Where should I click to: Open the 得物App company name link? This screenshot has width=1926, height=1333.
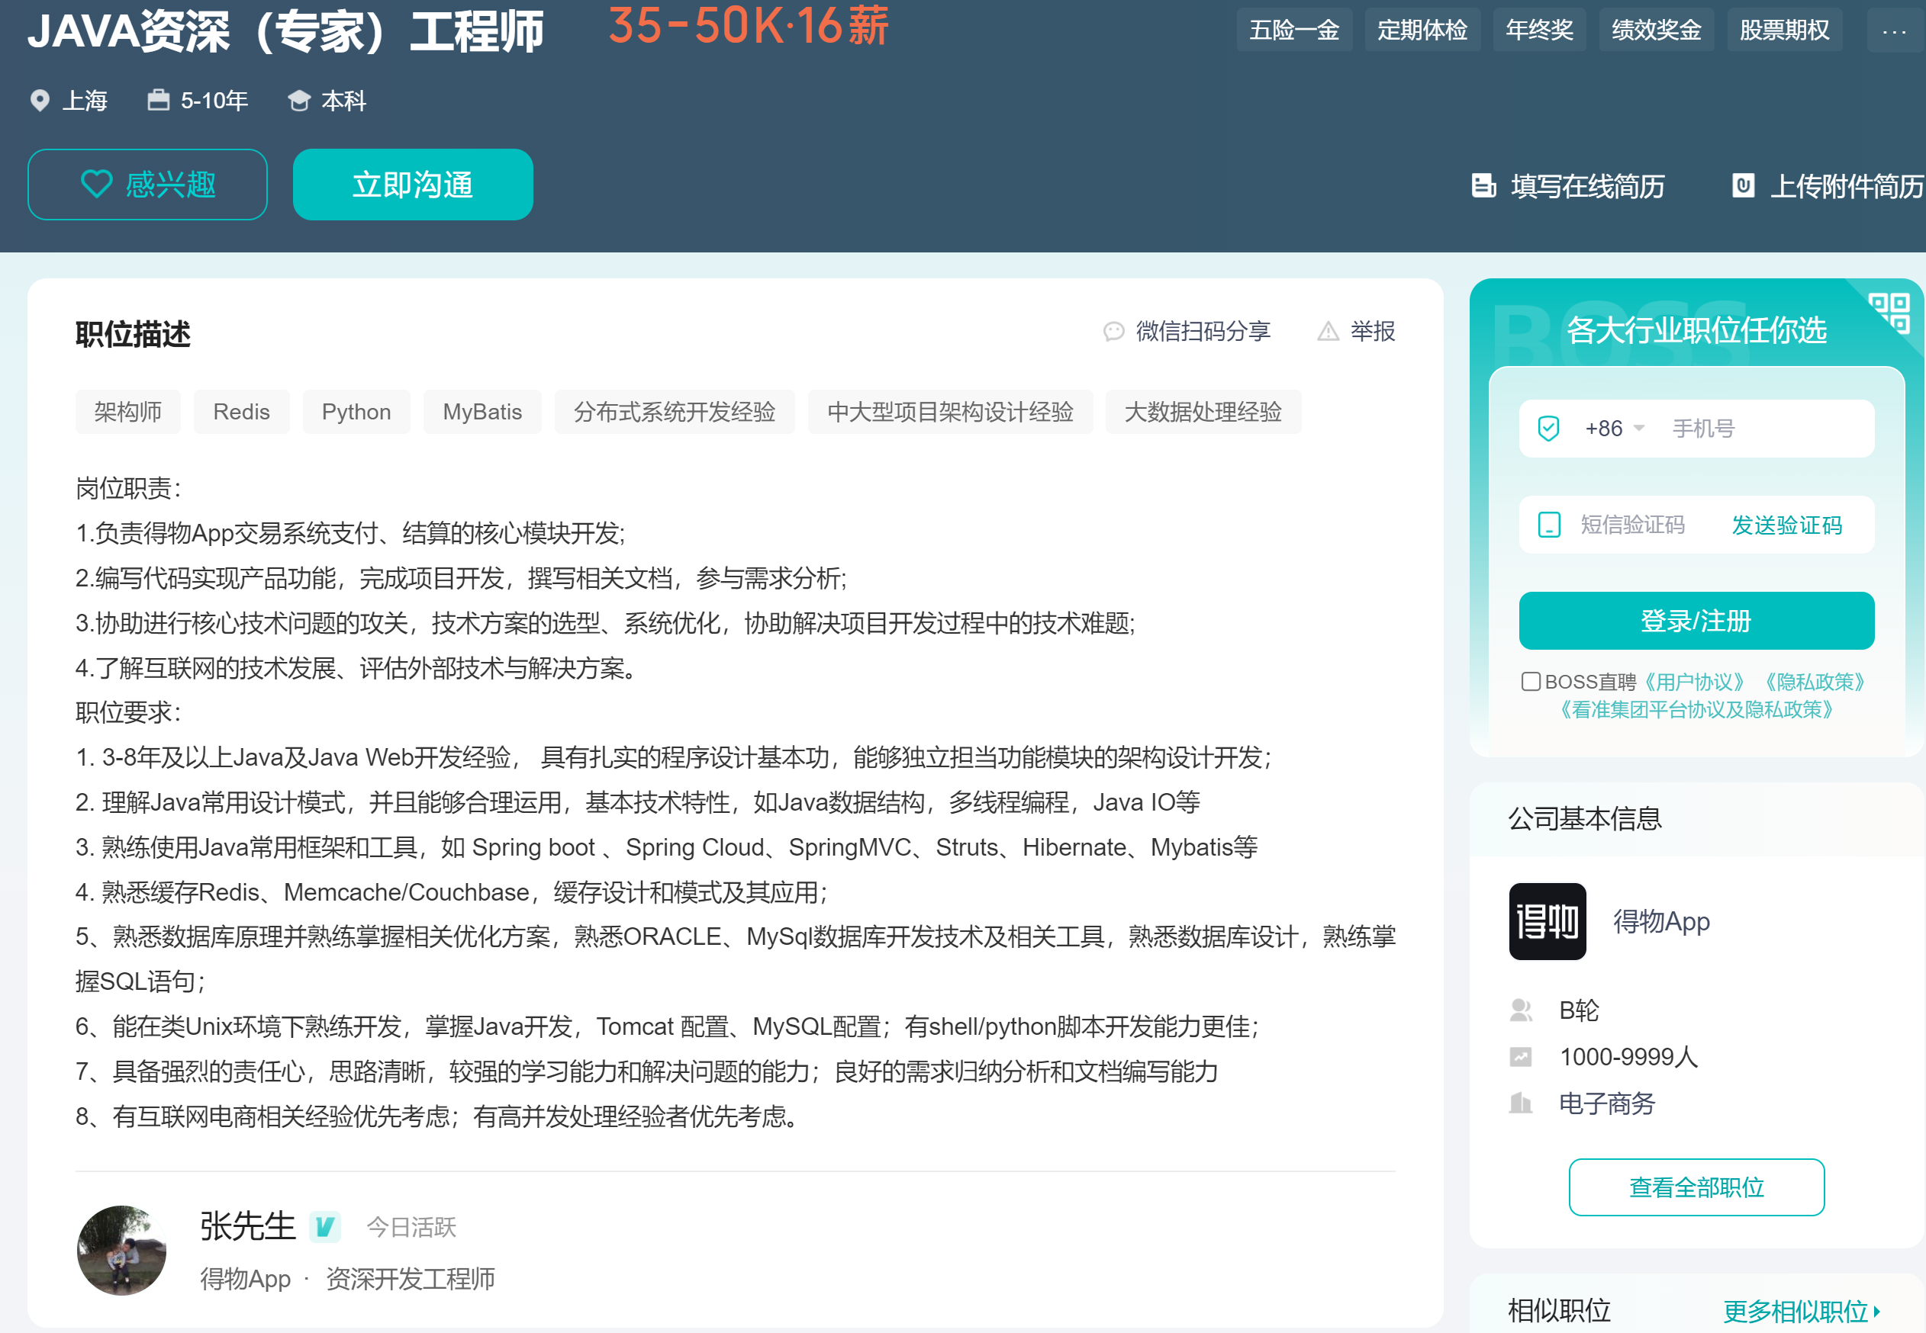(x=1661, y=921)
